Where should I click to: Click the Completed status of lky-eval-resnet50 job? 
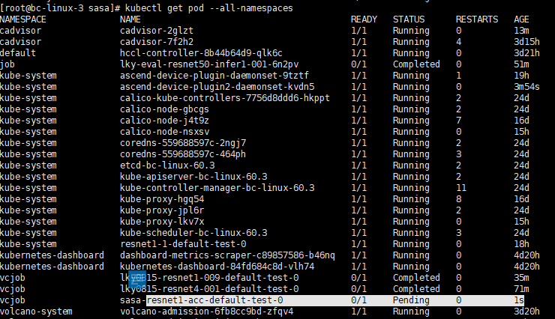[x=416, y=64]
